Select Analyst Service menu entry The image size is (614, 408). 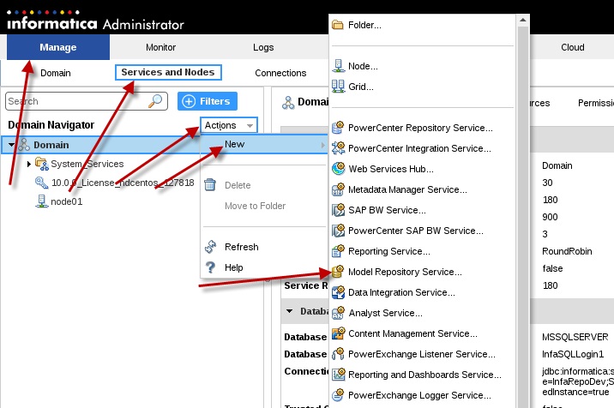click(x=385, y=313)
